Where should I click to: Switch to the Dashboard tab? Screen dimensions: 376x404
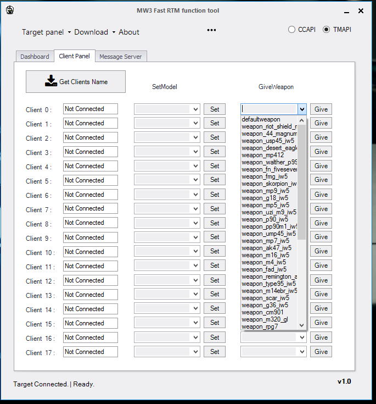pos(35,57)
